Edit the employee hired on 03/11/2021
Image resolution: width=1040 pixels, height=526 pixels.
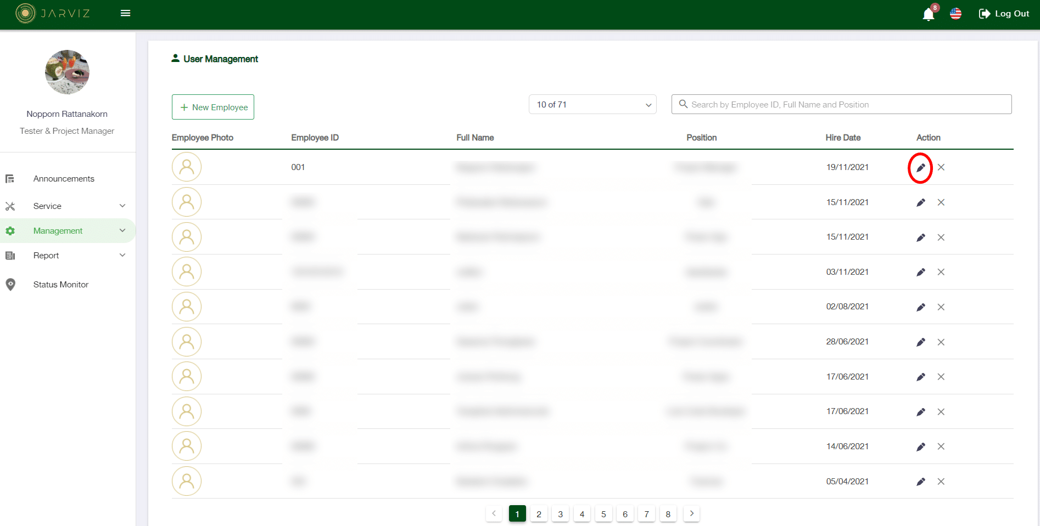pos(920,273)
